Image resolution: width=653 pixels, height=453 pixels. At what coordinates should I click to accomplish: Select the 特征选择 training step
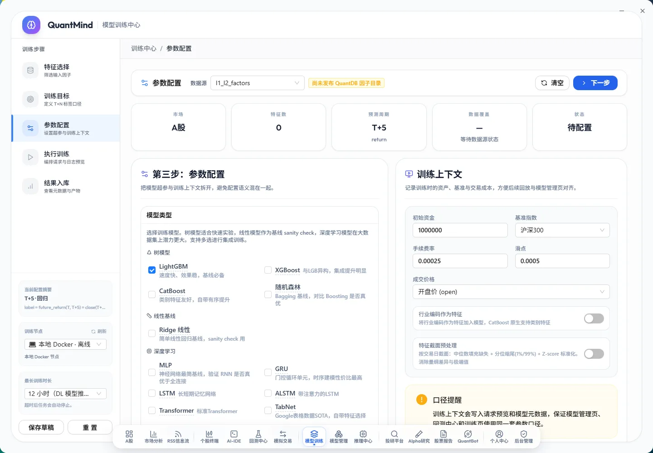tap(66, 70)
